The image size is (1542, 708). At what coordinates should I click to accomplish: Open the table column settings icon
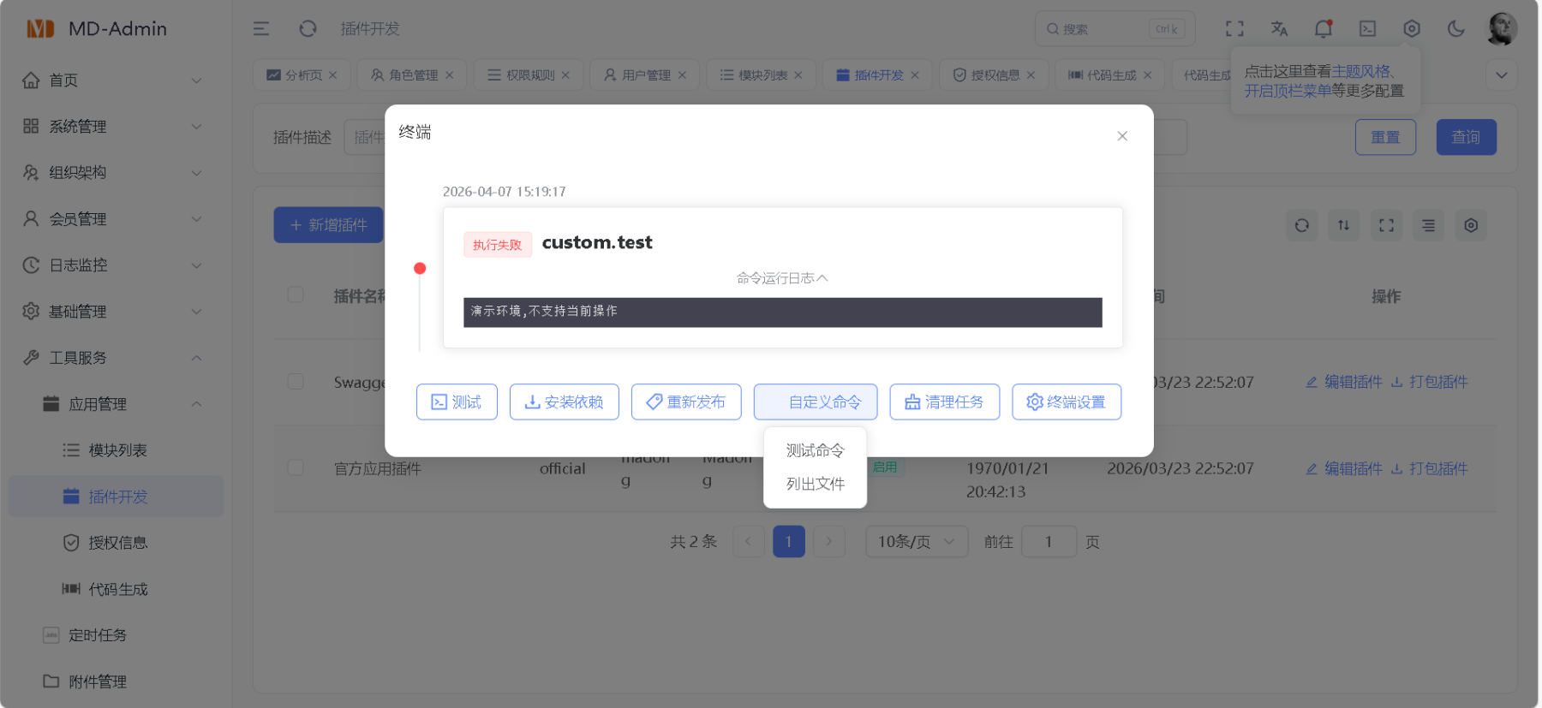1471,225
